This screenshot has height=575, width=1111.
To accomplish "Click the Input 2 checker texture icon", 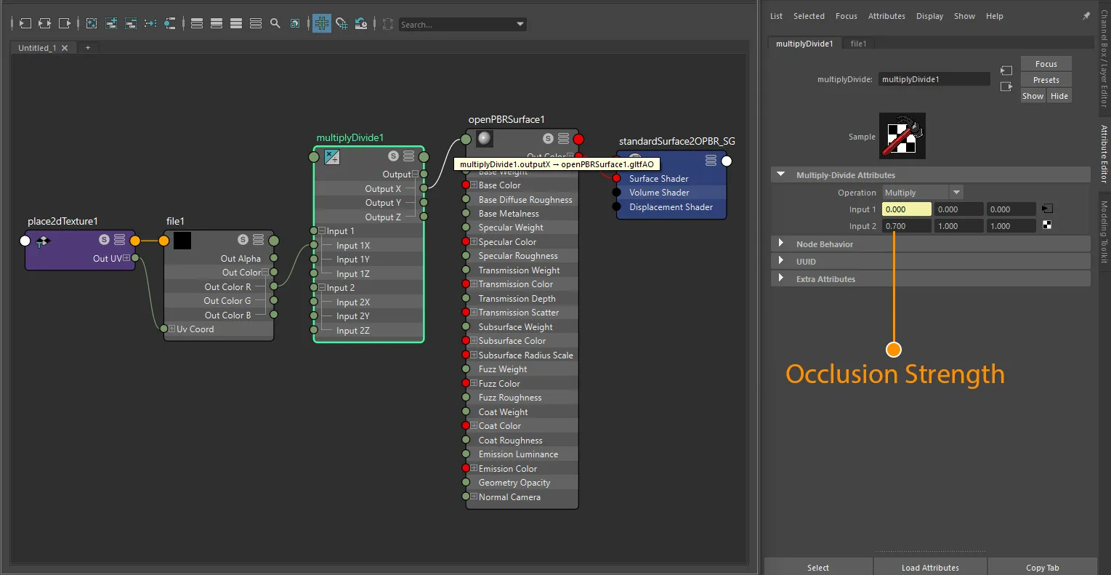I will (x=1047, y=225).
